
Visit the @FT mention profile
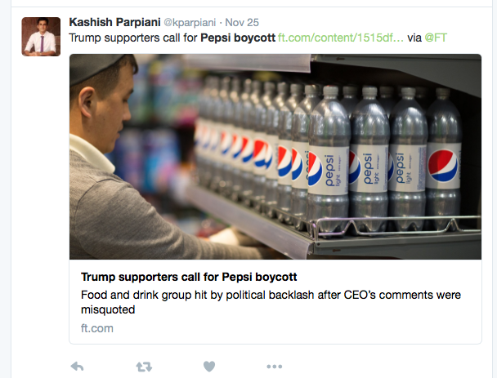tap(436, 38)
